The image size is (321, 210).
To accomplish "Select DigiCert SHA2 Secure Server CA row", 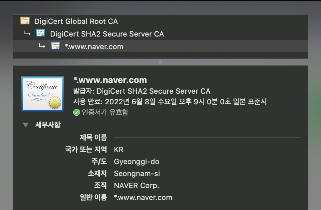I will pos(160,34).
